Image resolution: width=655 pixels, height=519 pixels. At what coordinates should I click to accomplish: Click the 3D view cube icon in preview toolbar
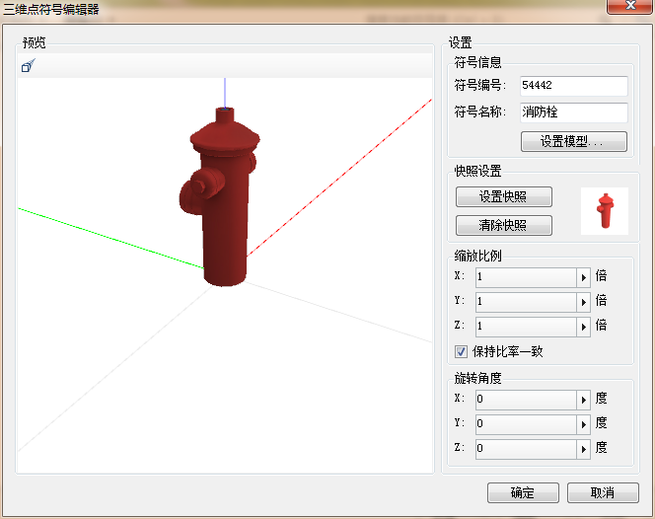click(x=28, y=65)
